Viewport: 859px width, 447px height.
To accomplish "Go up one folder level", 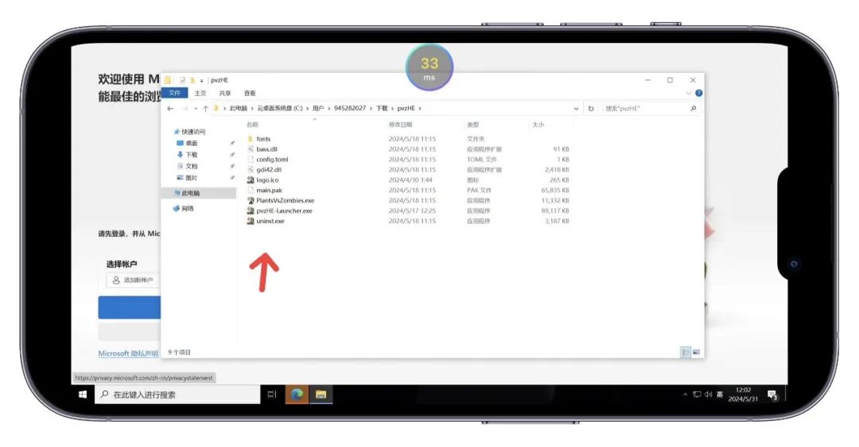I will [x=205, y=108].
